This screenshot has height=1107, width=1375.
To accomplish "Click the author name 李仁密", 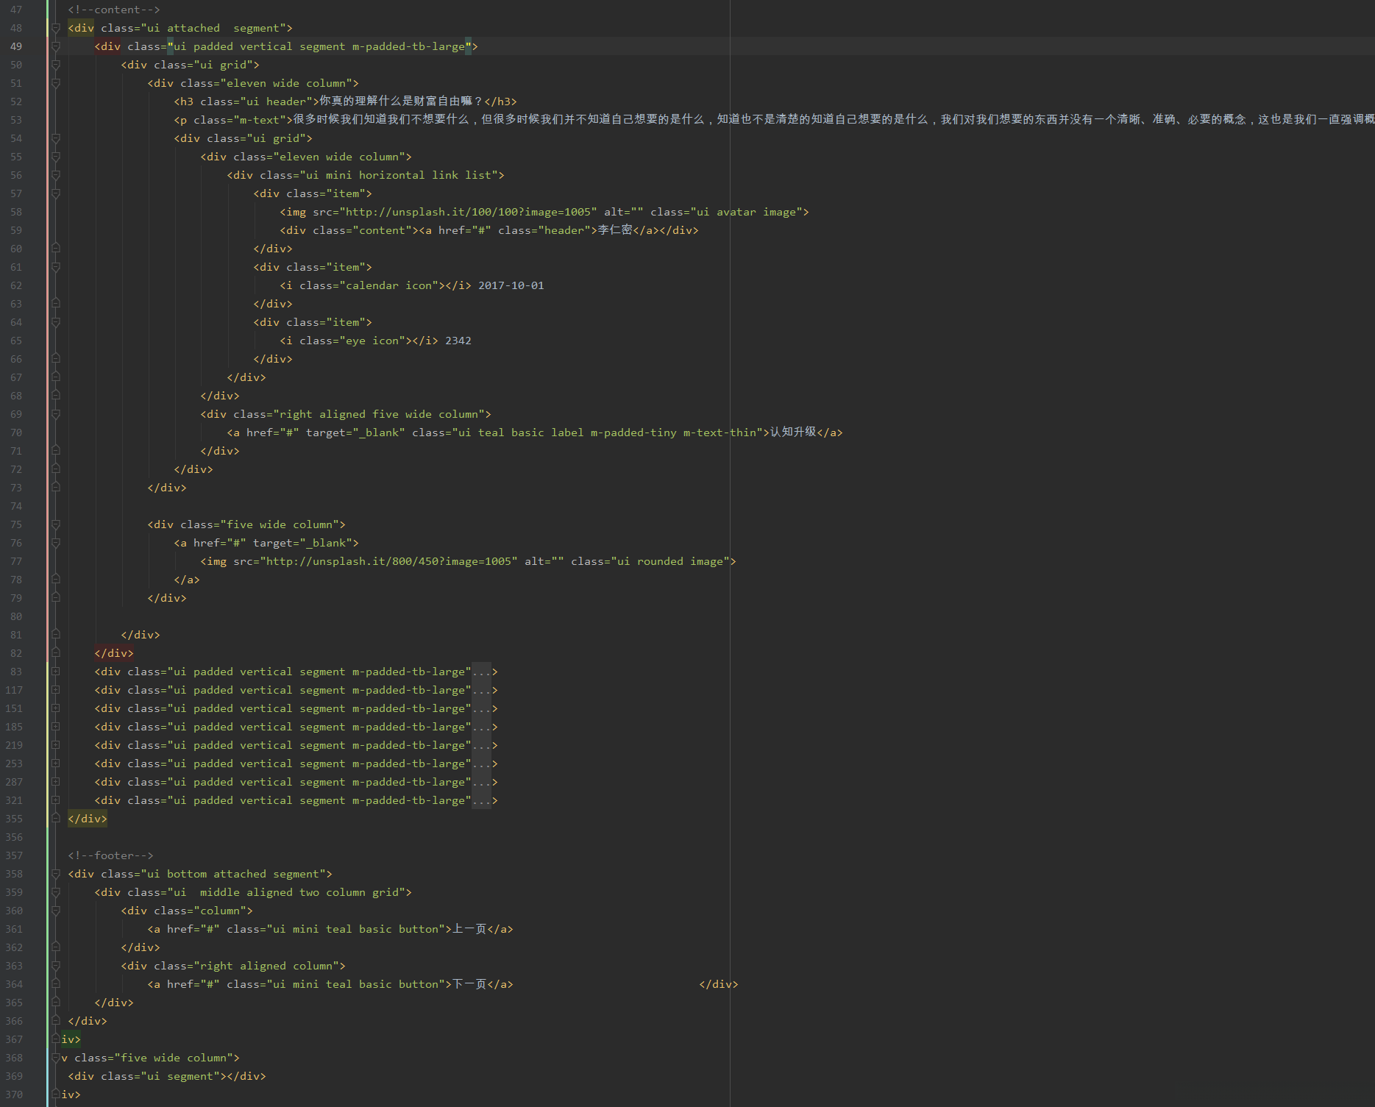I will [x=615, y=230].
